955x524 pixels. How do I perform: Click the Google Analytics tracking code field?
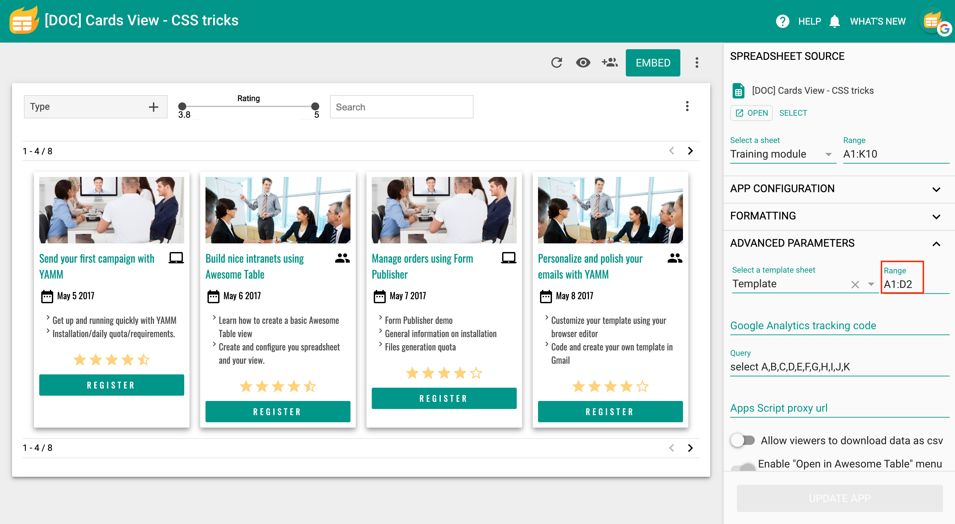[x=840, y=326]
